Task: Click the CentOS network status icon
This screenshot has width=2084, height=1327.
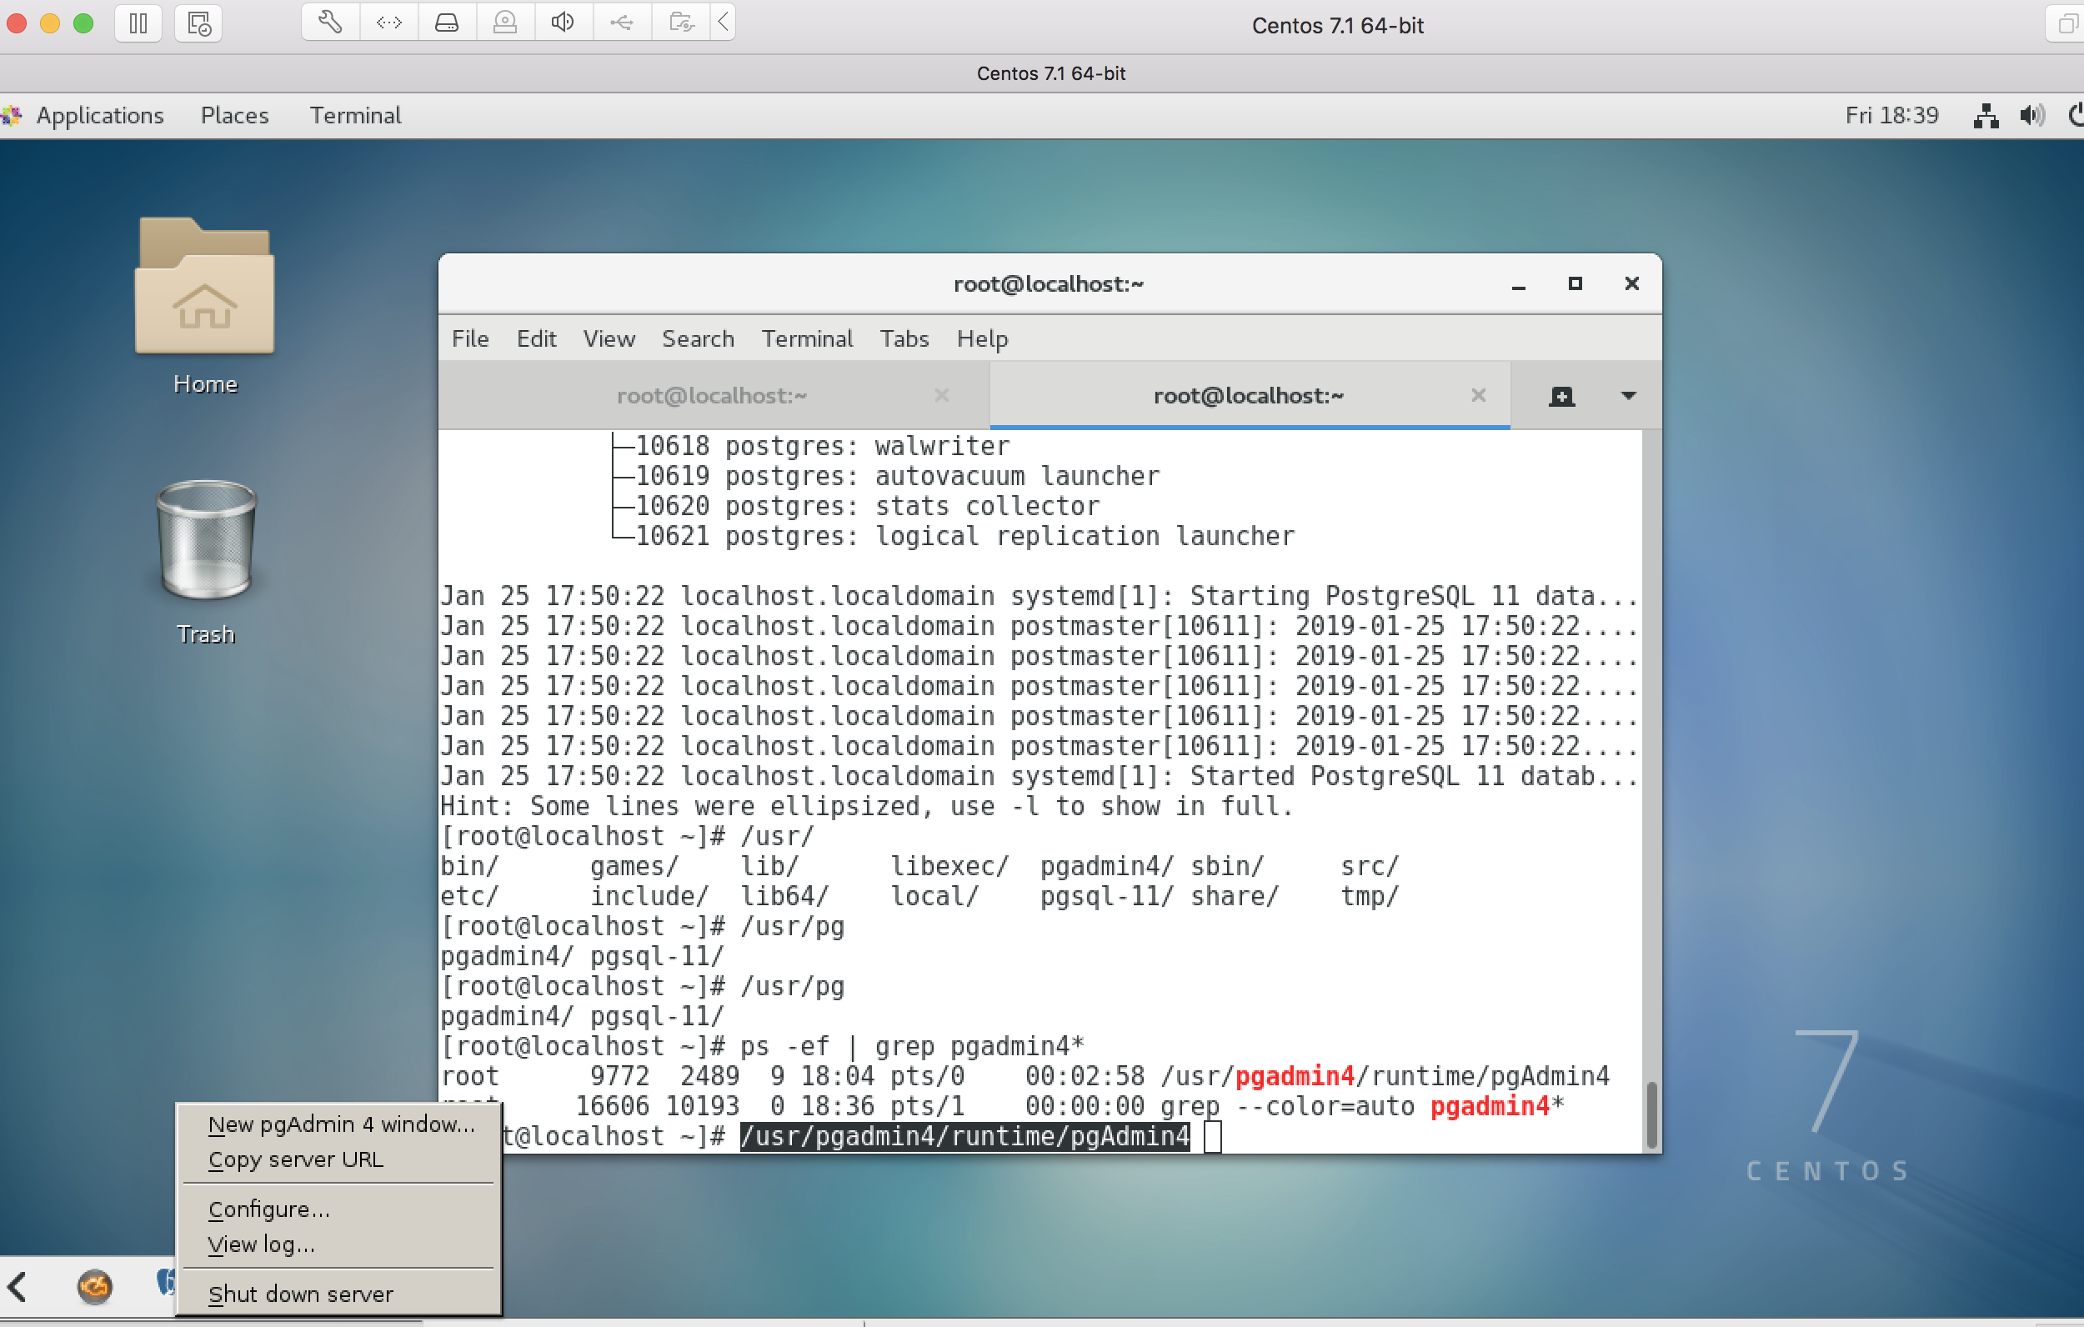Action: [x=1986, y=115]
